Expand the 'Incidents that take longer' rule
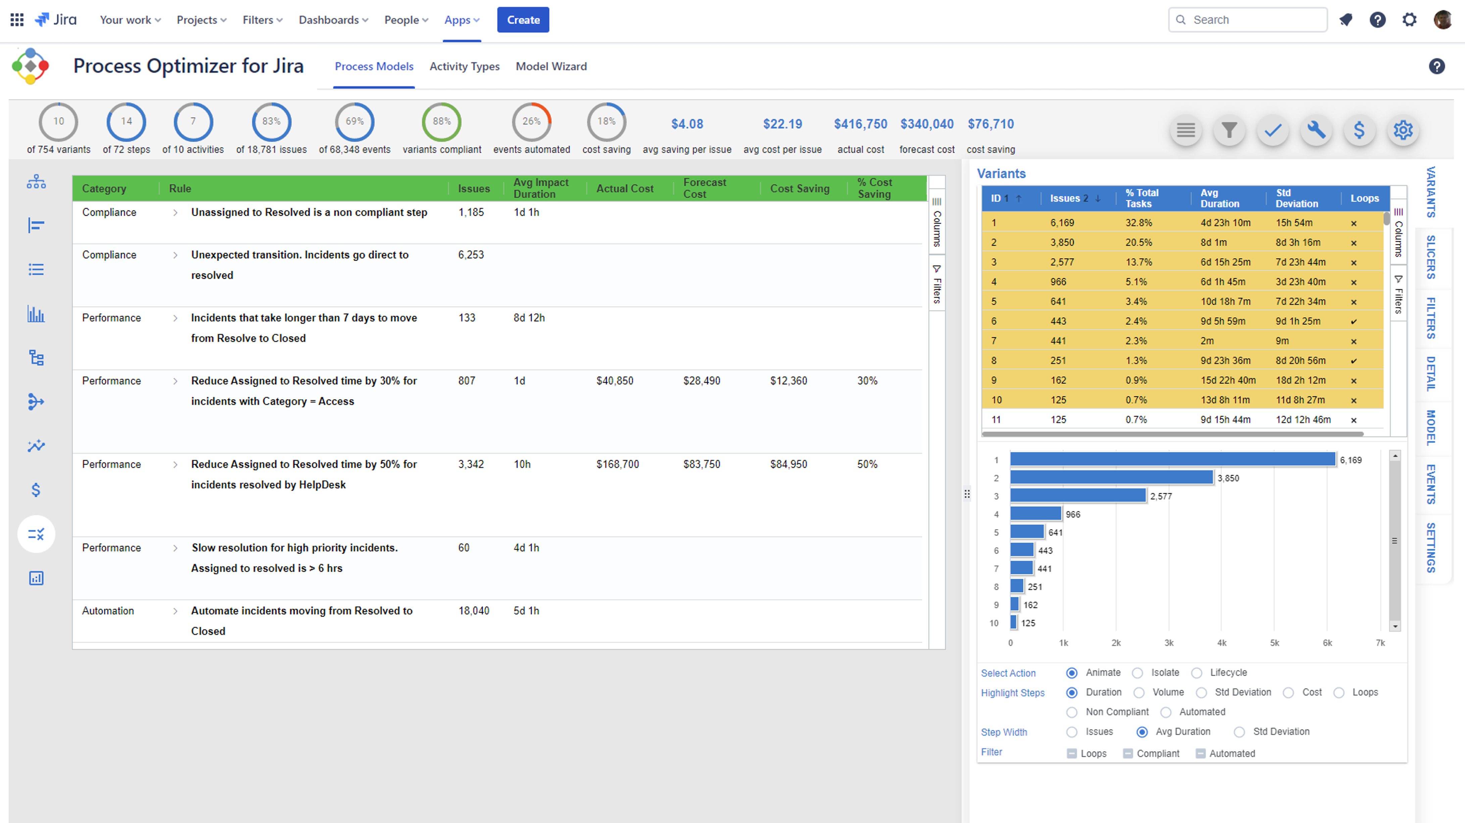Image resolution: width=1465 pixels, height=823 pixels. (x=175, y=318)
